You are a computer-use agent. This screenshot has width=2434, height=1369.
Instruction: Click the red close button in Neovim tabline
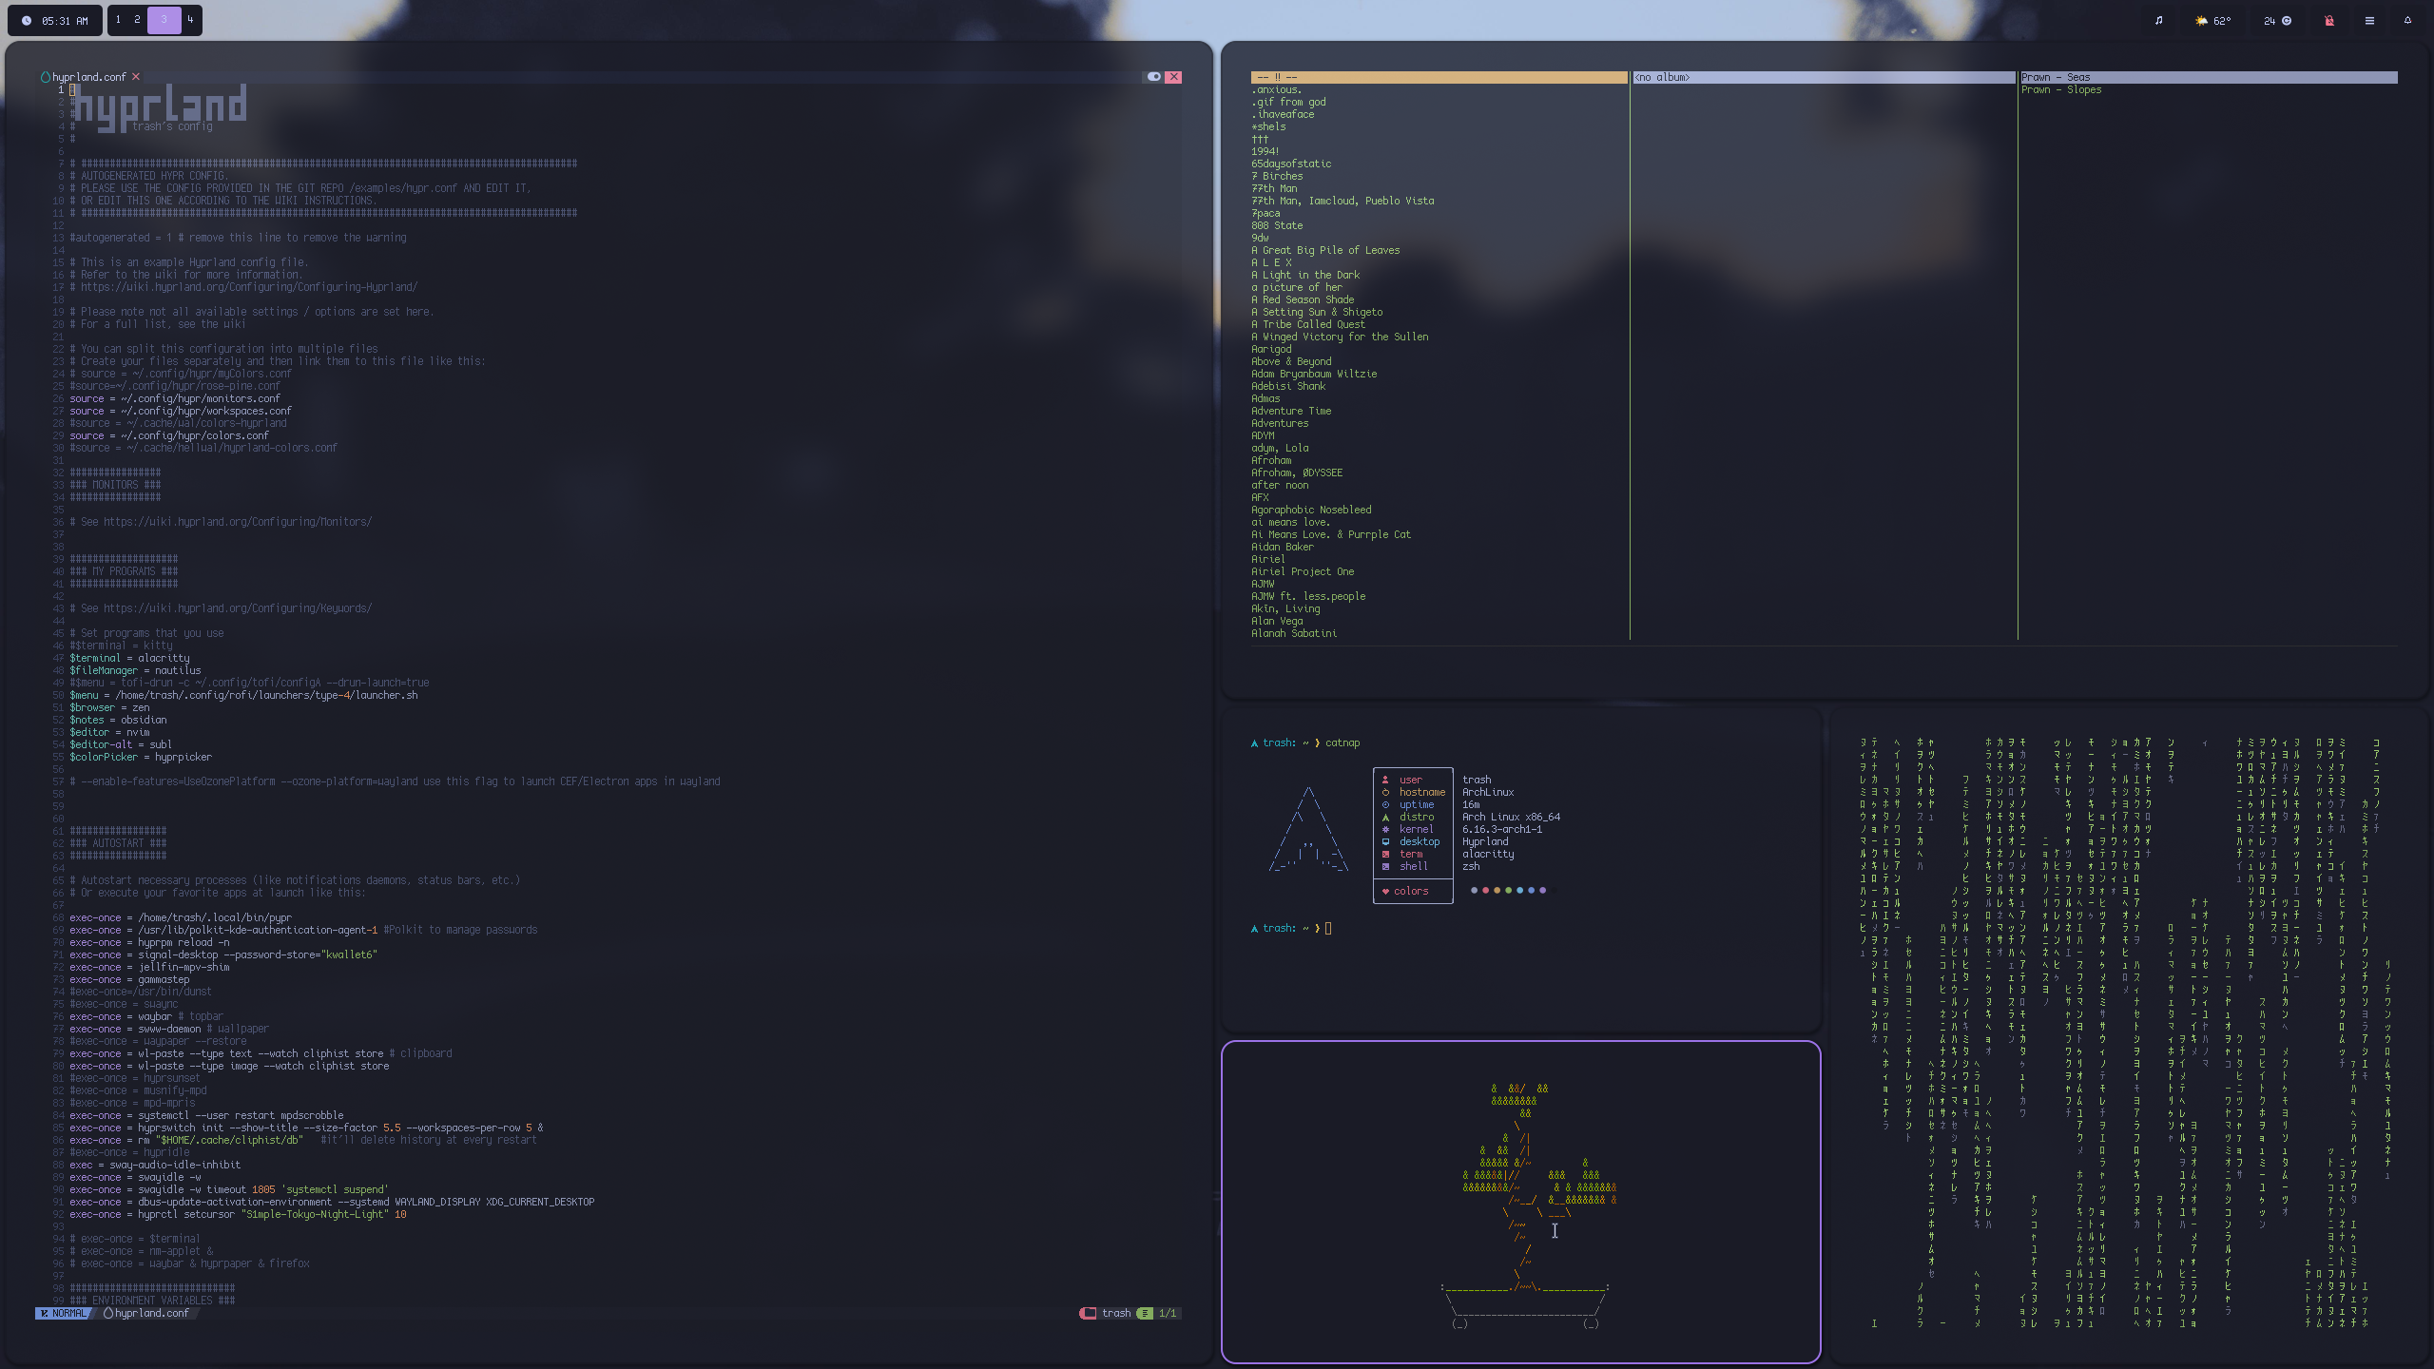point(1173,77)
